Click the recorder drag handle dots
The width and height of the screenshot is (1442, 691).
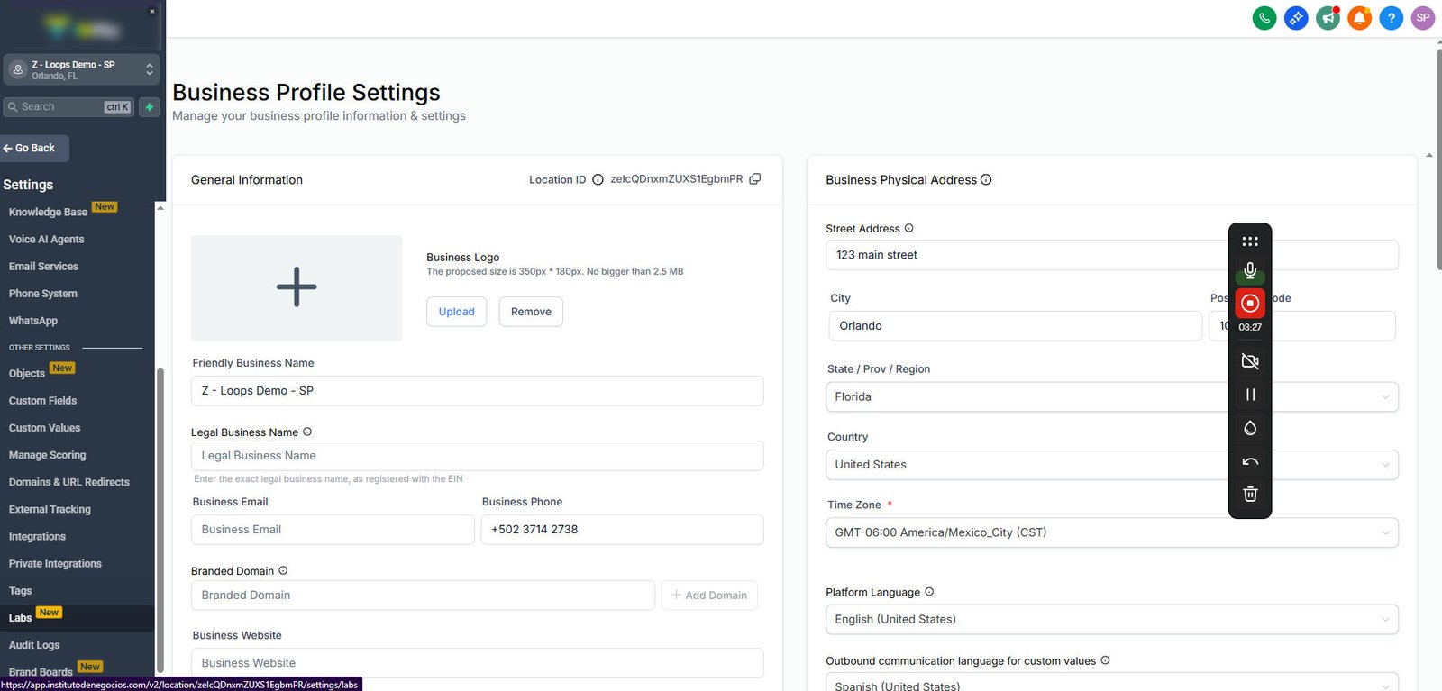(1250, 241)
